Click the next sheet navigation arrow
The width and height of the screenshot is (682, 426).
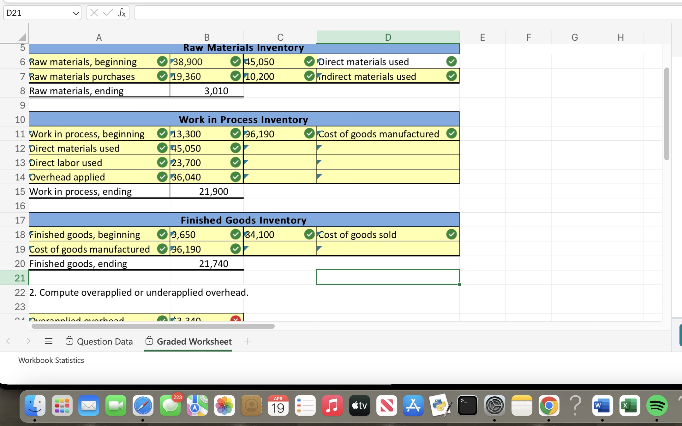tap(28, 341)
